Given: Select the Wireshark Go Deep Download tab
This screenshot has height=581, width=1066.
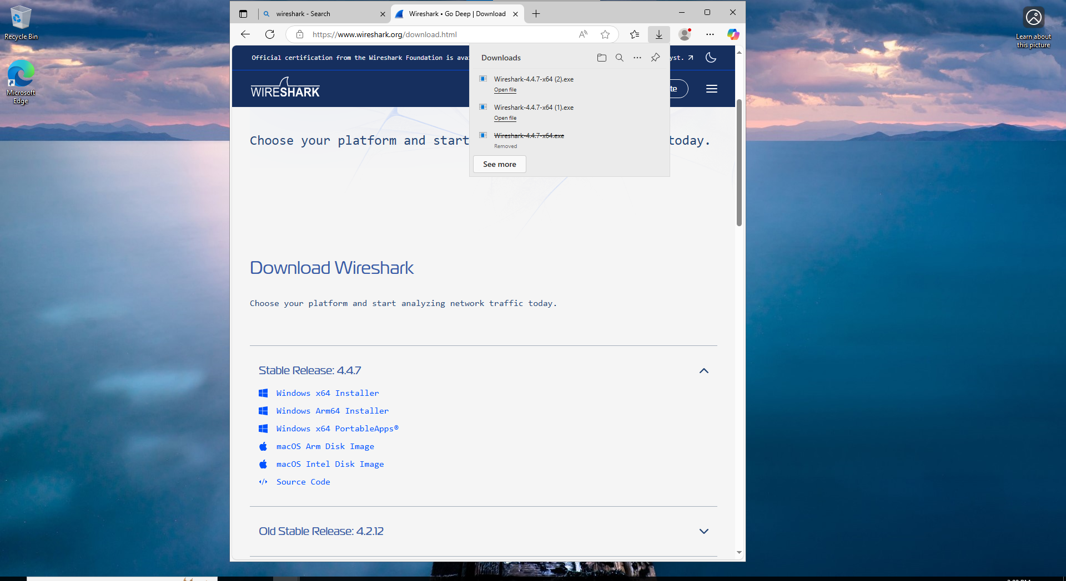Looking at the screenshot, I should point(457,14).
